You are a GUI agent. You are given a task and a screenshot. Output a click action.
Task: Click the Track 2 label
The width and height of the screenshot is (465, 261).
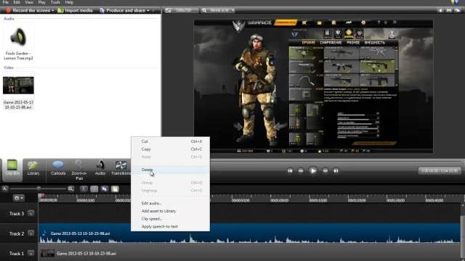tap(17, 233)
